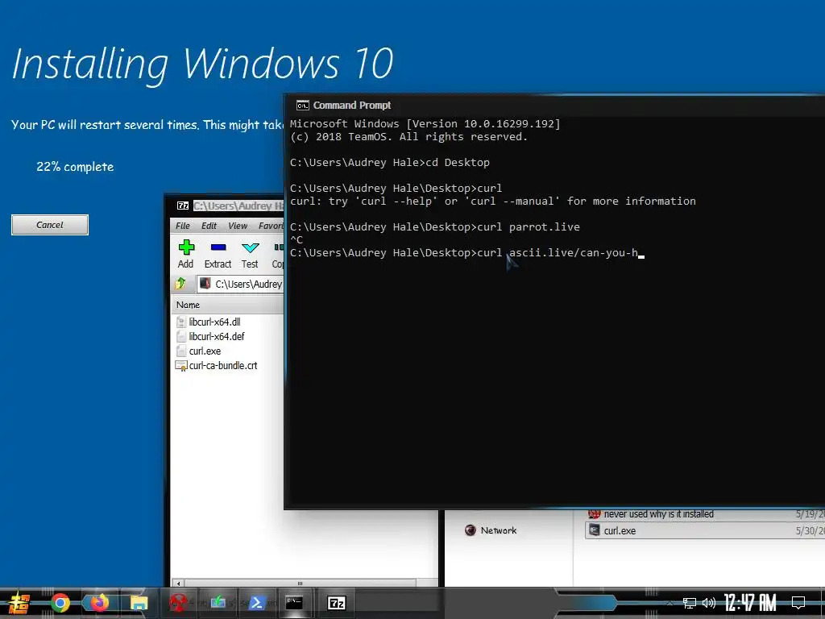Click the green-check taskbar icon before PowerShell
825x619 pixels.
tap(218, 603)
